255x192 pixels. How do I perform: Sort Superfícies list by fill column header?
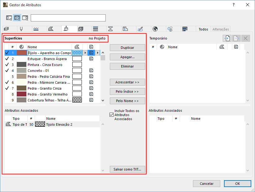[77, 47]
